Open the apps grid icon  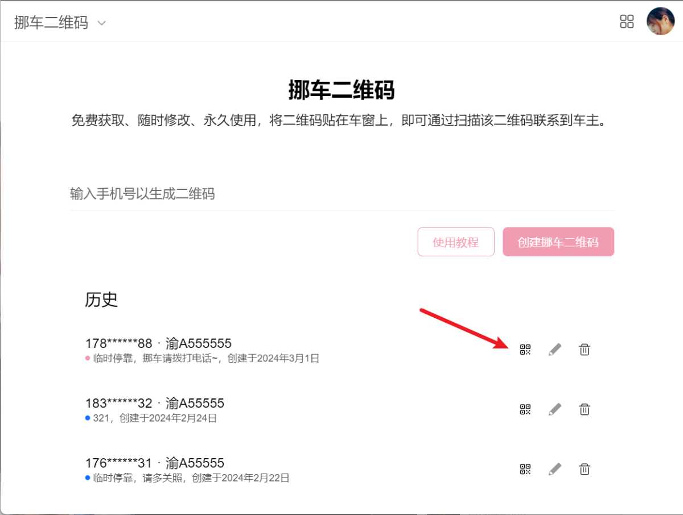coord(627,22)
